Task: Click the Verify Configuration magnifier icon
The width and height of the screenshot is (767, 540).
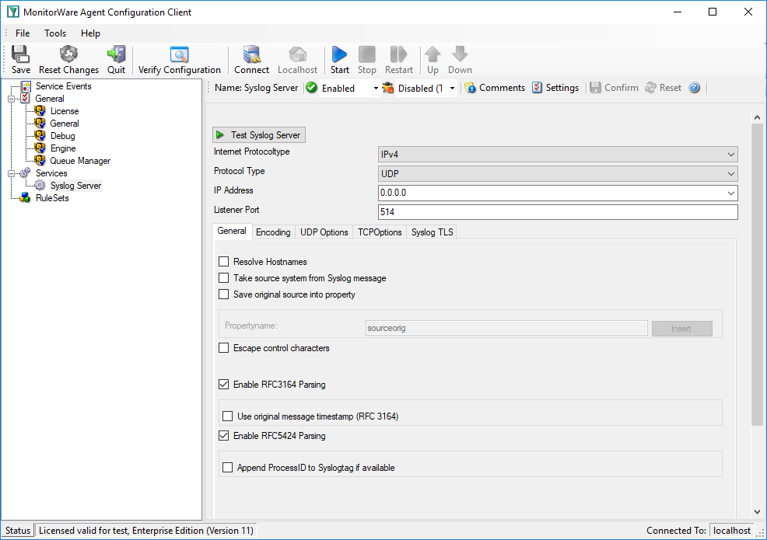Action: click(x=179, y=54)
